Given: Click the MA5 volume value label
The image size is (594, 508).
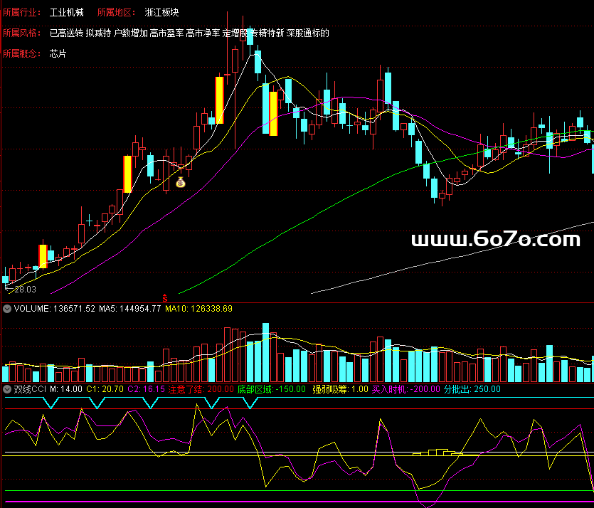Looking at the screenshot, I should 129,309.
